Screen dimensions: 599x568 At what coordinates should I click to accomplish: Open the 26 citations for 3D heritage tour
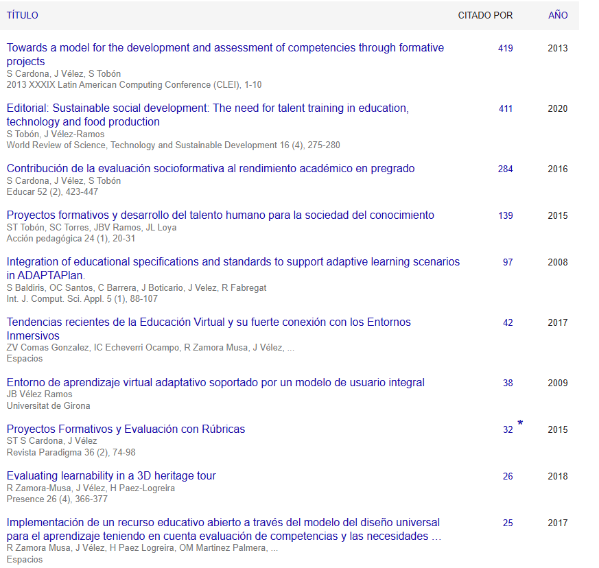(x=507, y=477)
